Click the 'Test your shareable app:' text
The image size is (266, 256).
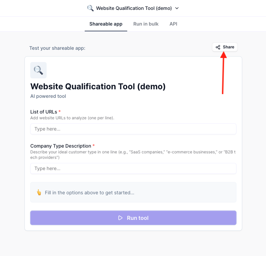pyautogui.click(x=57, y=48)
